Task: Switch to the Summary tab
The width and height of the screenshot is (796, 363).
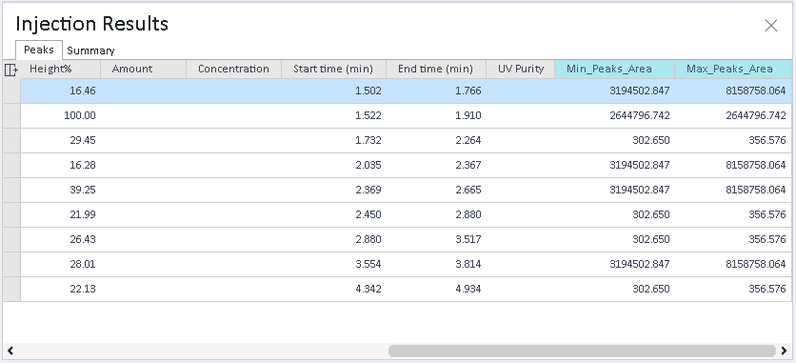Action: pyautogui.click(x=90, y=50)
